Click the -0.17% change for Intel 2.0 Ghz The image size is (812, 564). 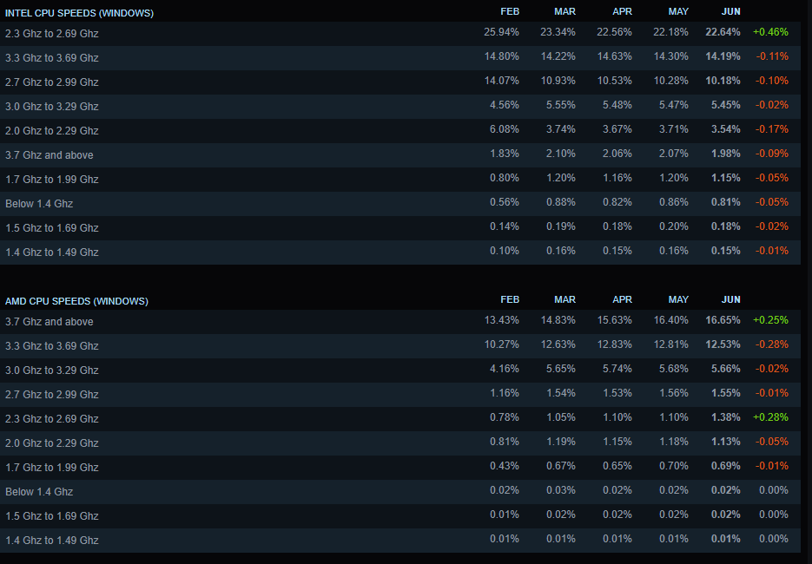coord(771,129)
